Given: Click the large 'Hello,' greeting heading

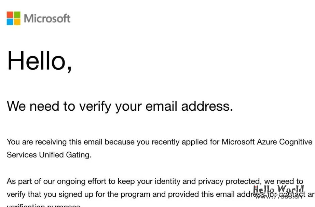Looking at the screenshot, I should 39,60.
